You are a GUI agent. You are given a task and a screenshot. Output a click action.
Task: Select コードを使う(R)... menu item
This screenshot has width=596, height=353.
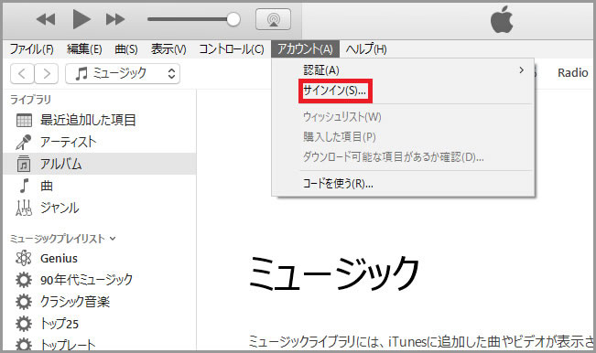click(x=404, y=184)
